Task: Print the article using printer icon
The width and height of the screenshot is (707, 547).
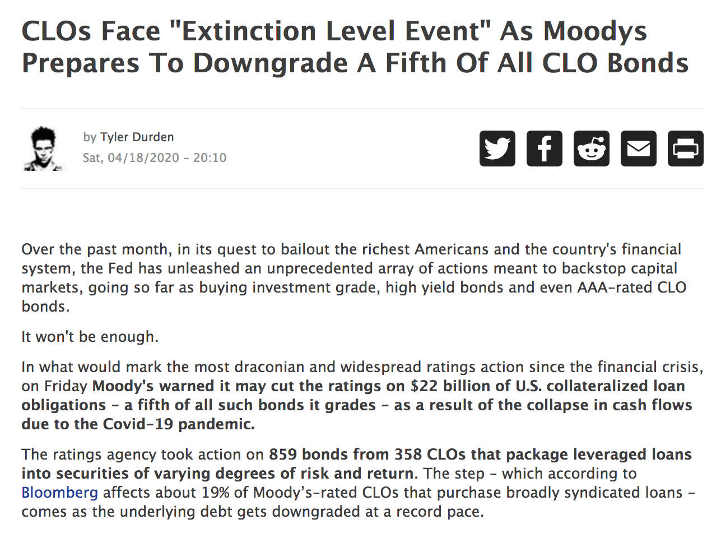Action: tap(685, 149)
